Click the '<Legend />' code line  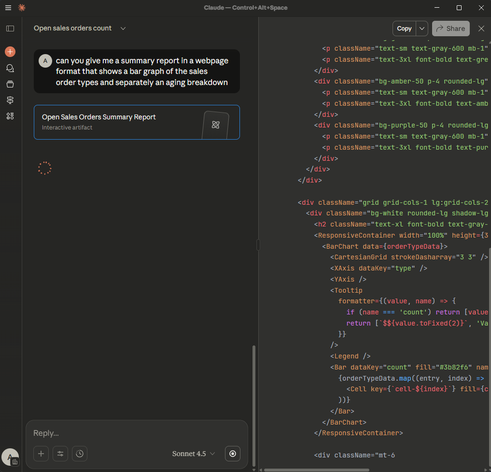click(x=350, y=356)
